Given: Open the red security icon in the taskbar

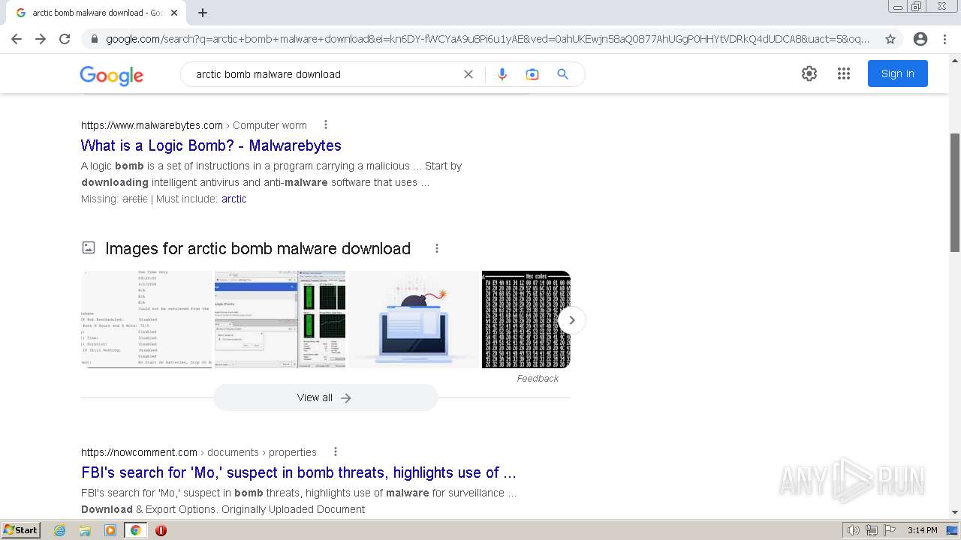Looking at the screenshot, I should 161,530.
